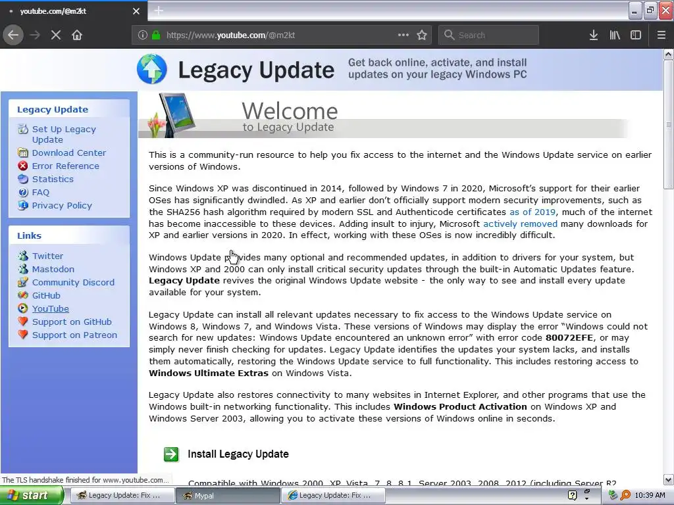Click the Download Center folder icon
The width and height of the screenshot is (674, 505).
(x=23, y=153)
